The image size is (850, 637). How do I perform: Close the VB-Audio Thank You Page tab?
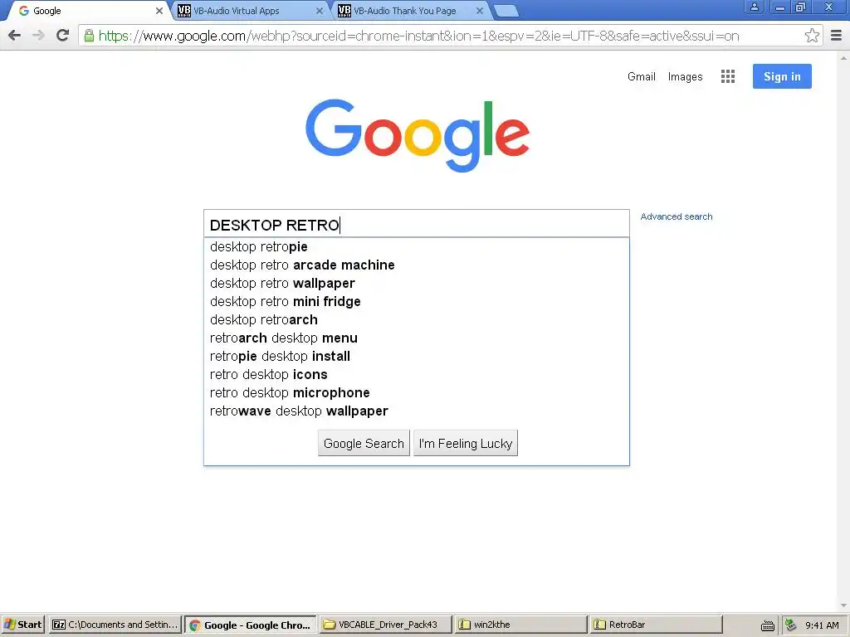479,11
